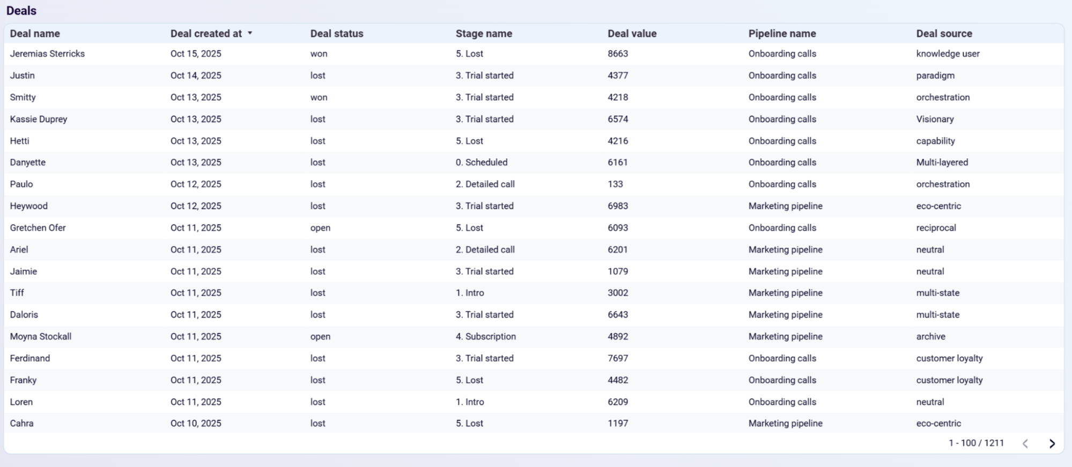Sort the table by Deal name column
The width and height of the screenshot is (1072, 467).
click(34, 33)
